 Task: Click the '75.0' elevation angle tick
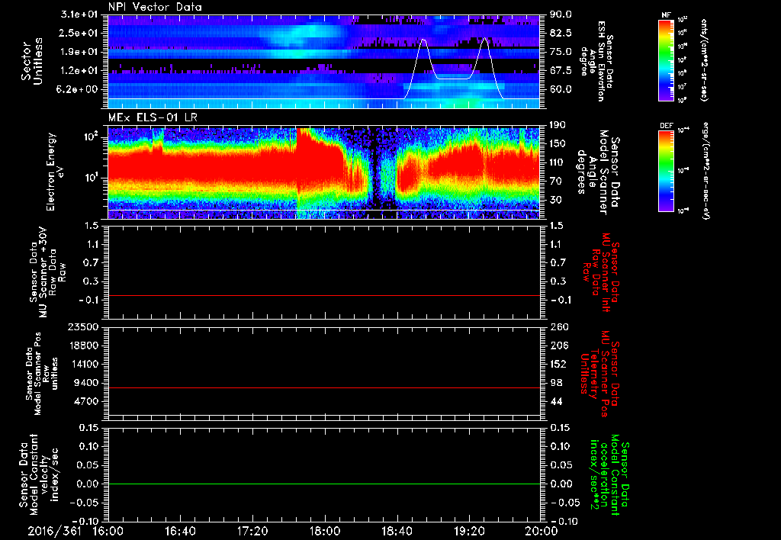tap(561, 52)
